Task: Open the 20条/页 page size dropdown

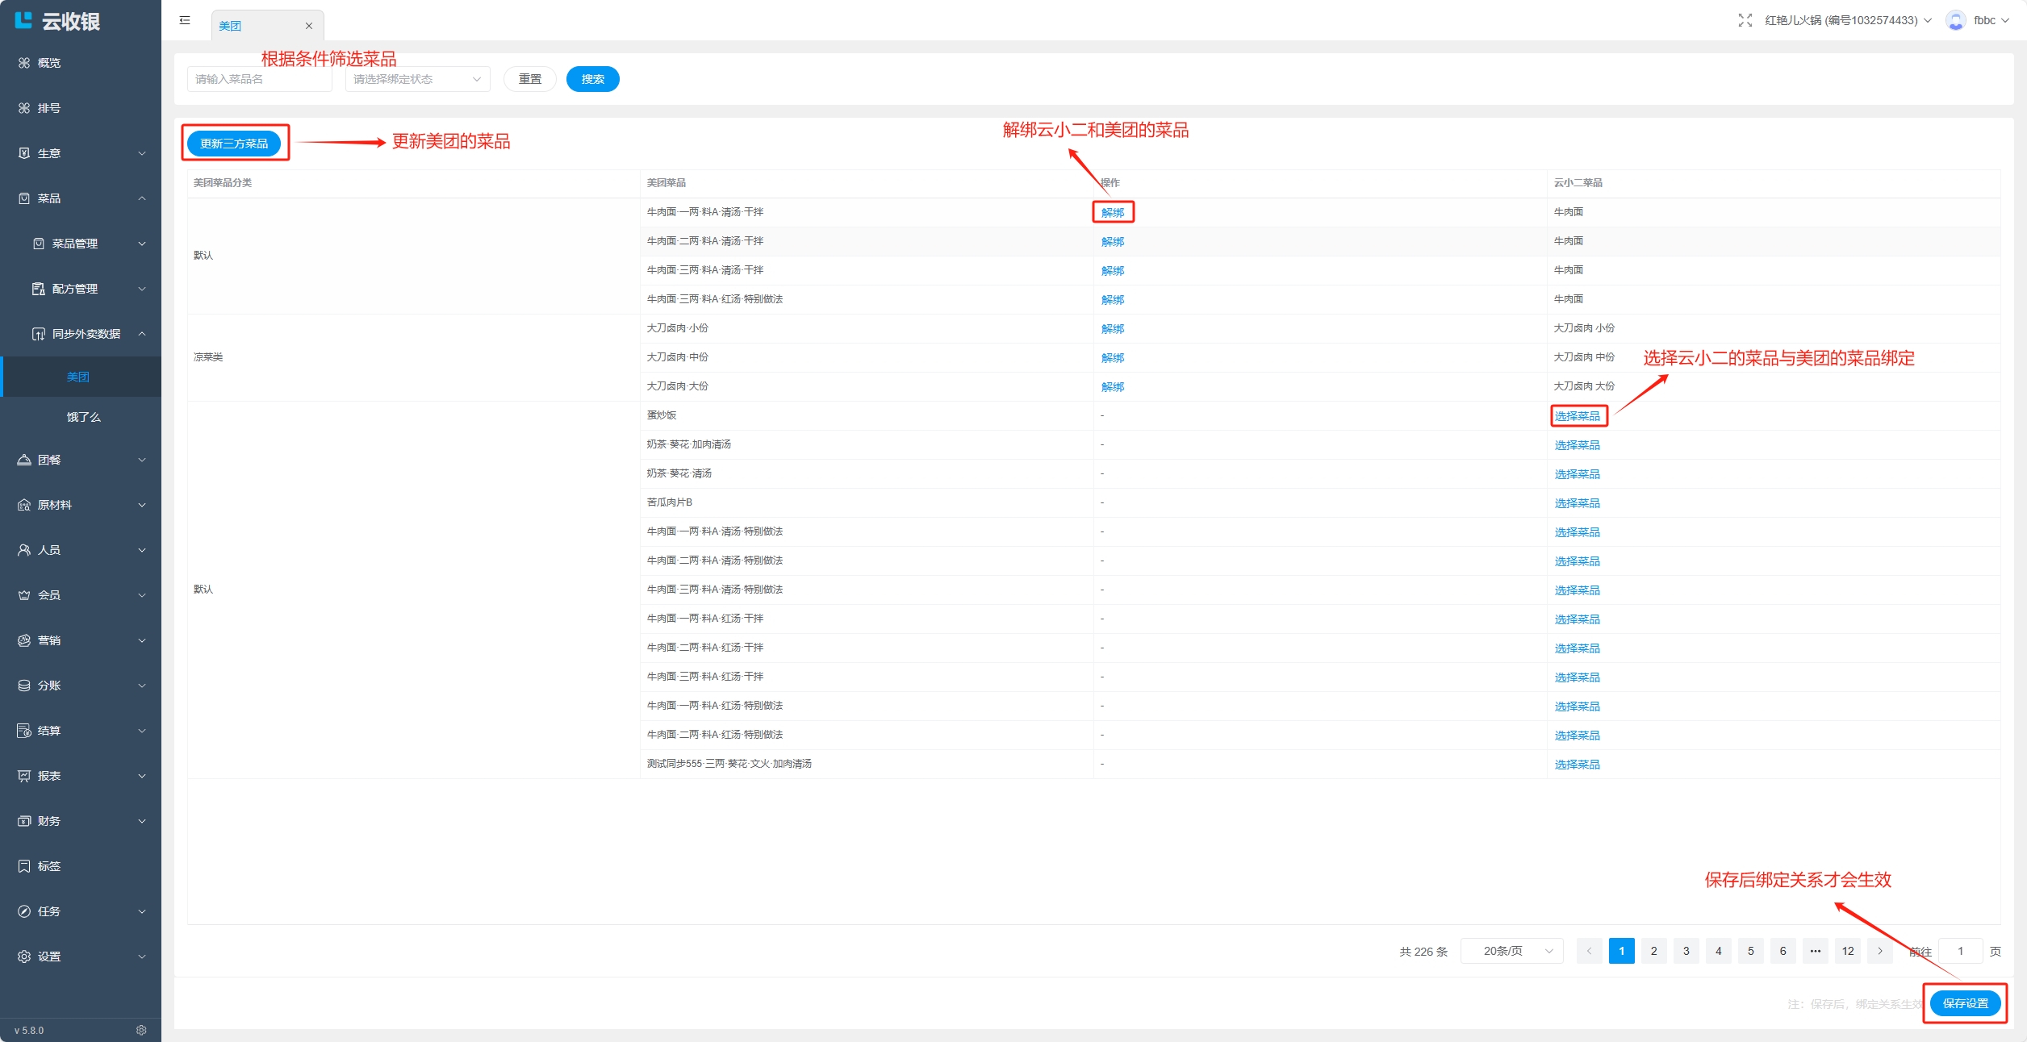Action: tap(1511, 951)
